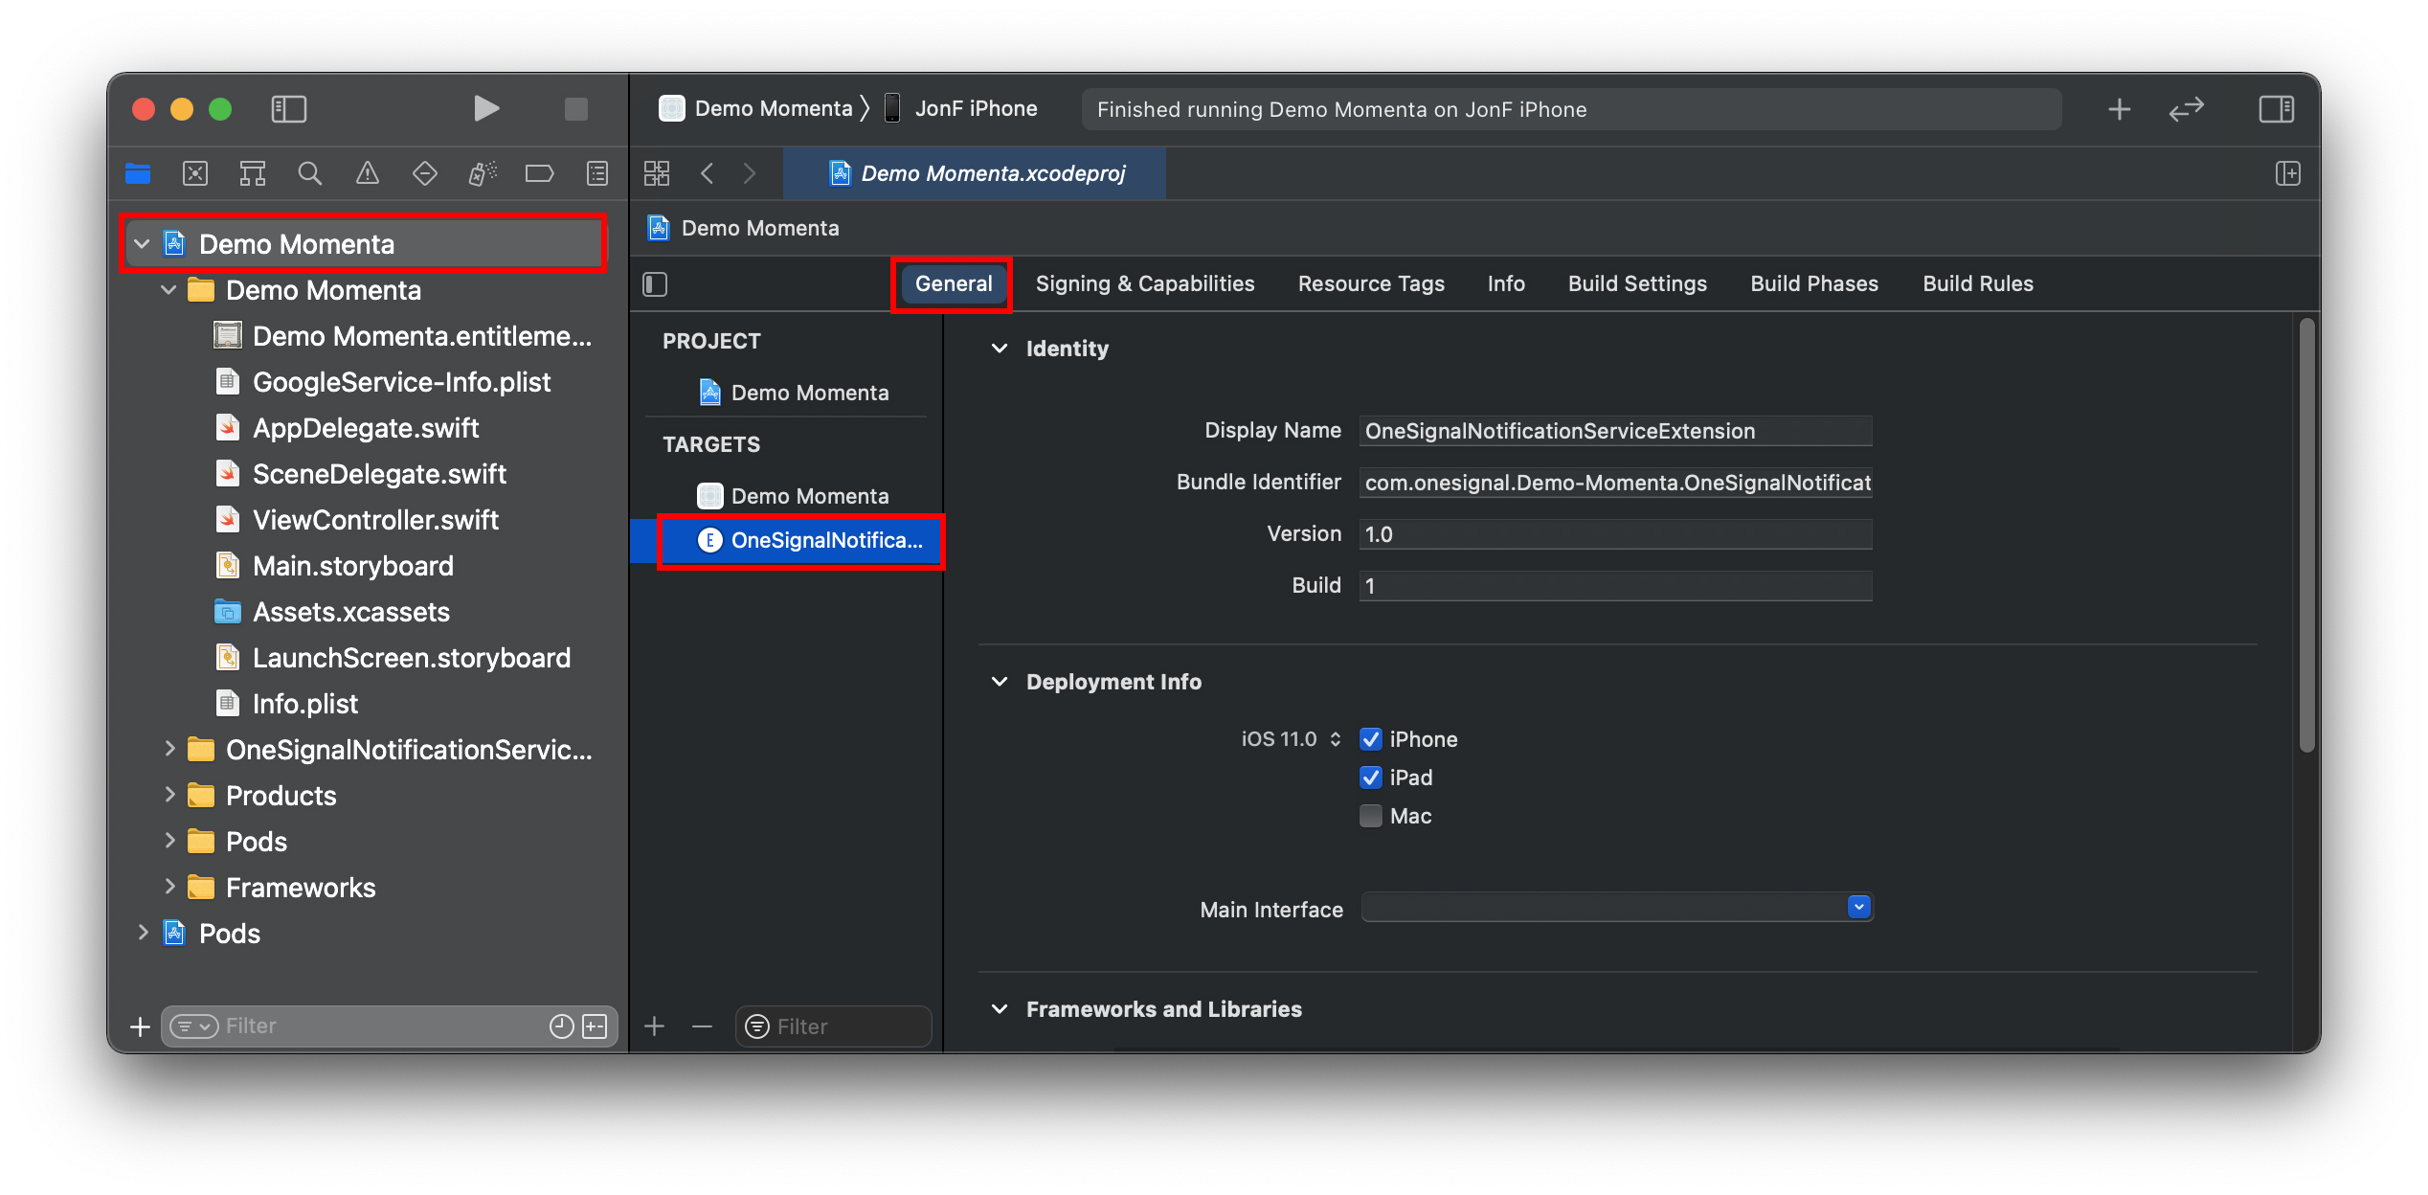This screenshot has width=2428, height=1195.
Task: Open the Test navigator diamond icon
Action: pos(424,173)
